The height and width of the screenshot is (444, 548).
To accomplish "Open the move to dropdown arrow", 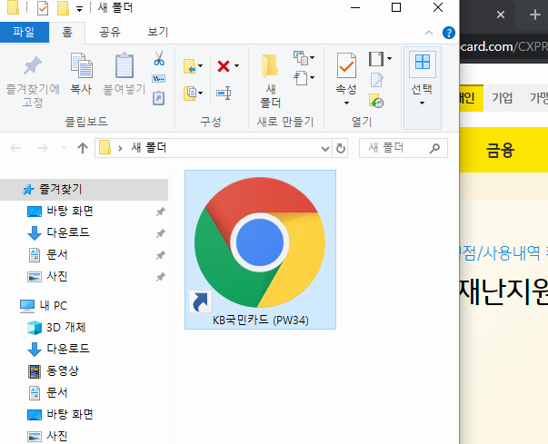I will [200, 65].
